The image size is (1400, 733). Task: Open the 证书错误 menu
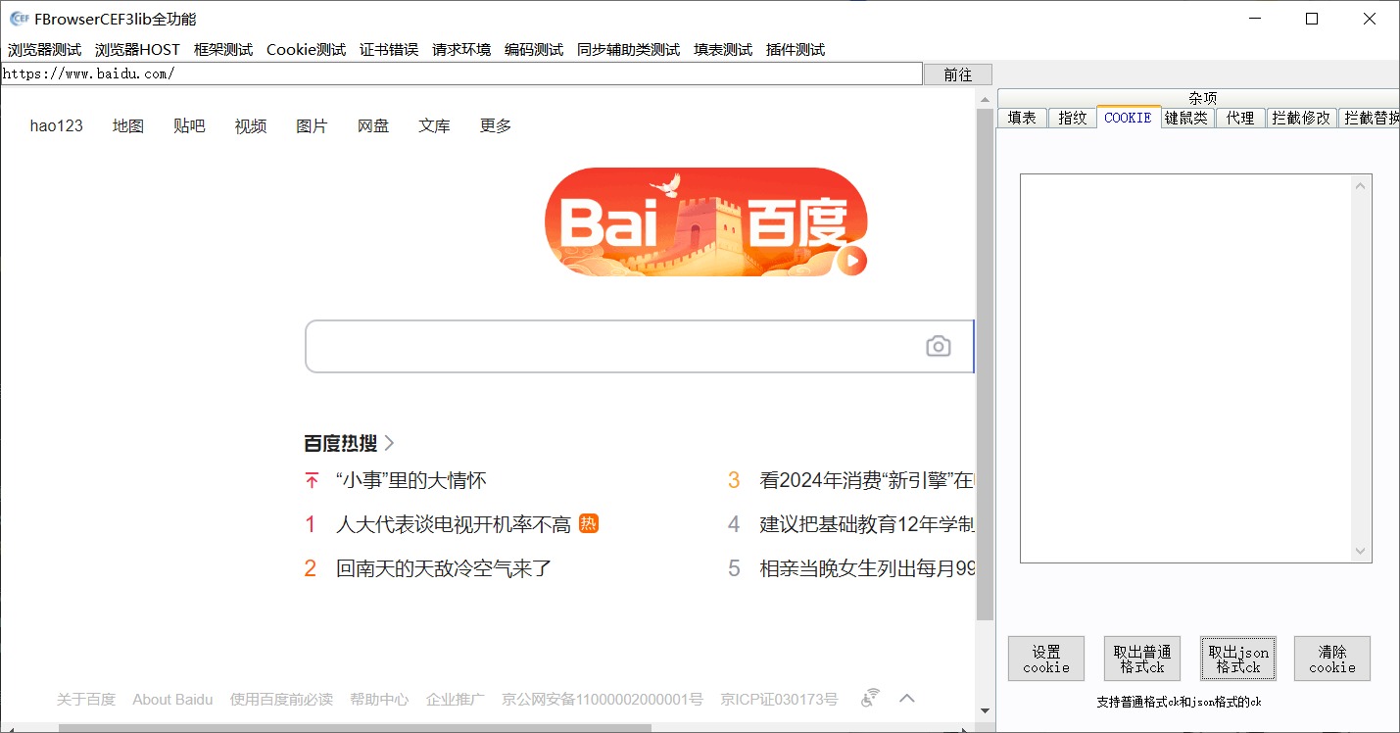[x=389, y=50]
